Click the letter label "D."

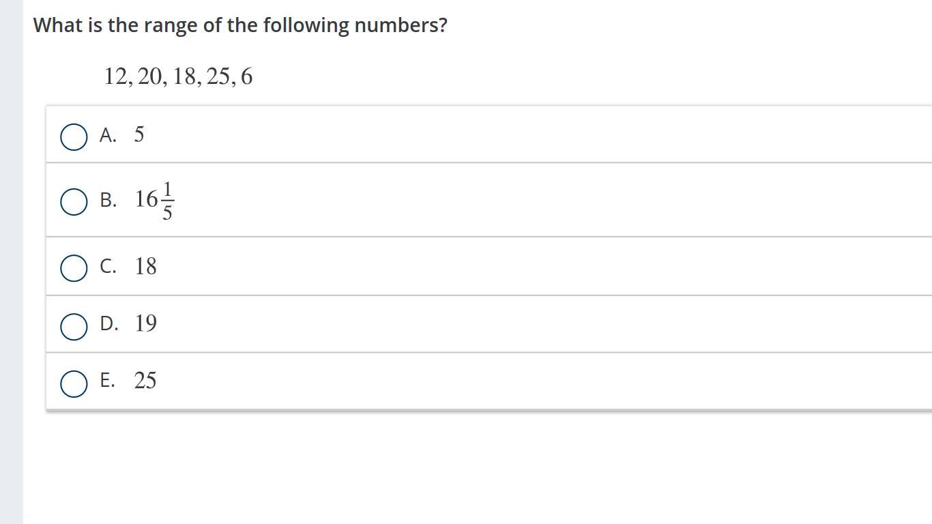coord(108,323)
